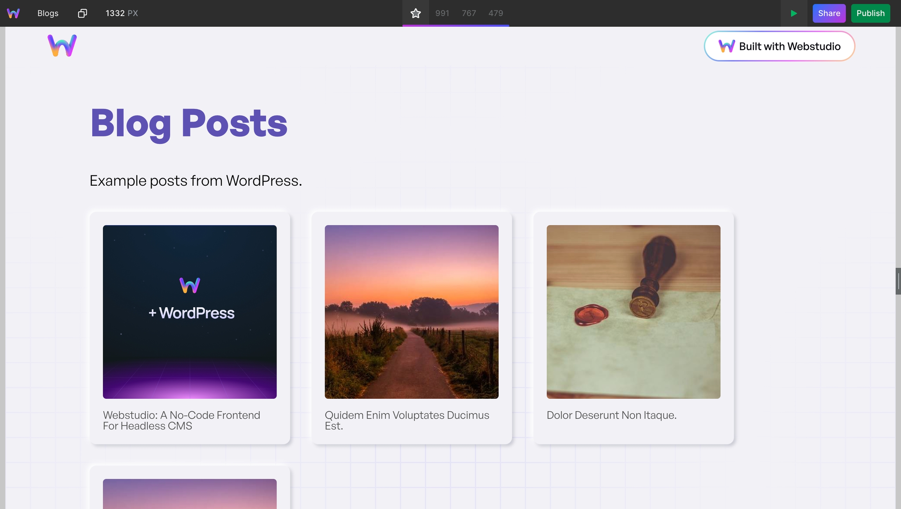Screen dimensions: 901x509
Task: Select the 991 breakpoint
Action: click(x=442, y=13)
